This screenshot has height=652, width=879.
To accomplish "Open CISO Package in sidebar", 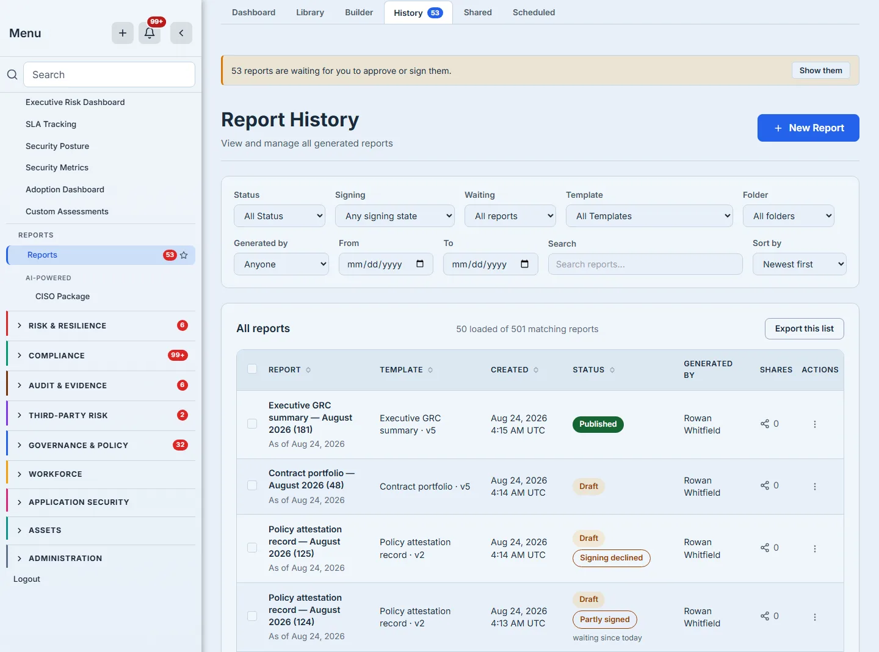I will pos(62,296).
